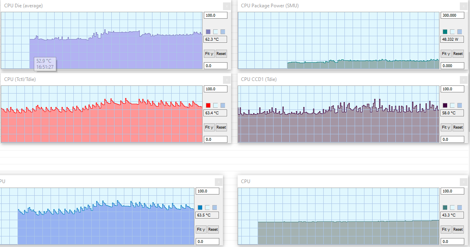Edit the 100.0 maximum of CPU Die graph

point(216,15)
